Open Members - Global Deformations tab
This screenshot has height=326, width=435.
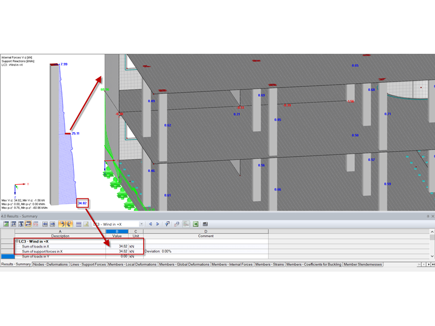click(x=184, y=264)
